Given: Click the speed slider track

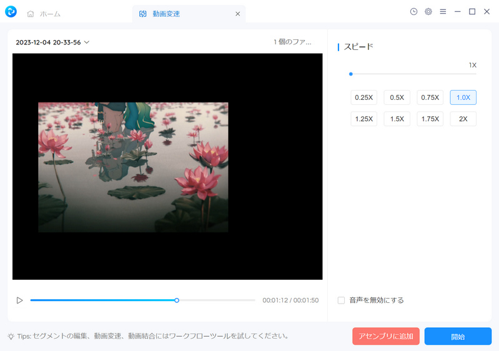Looking at the screenshot, I should [x=413, y=74].
